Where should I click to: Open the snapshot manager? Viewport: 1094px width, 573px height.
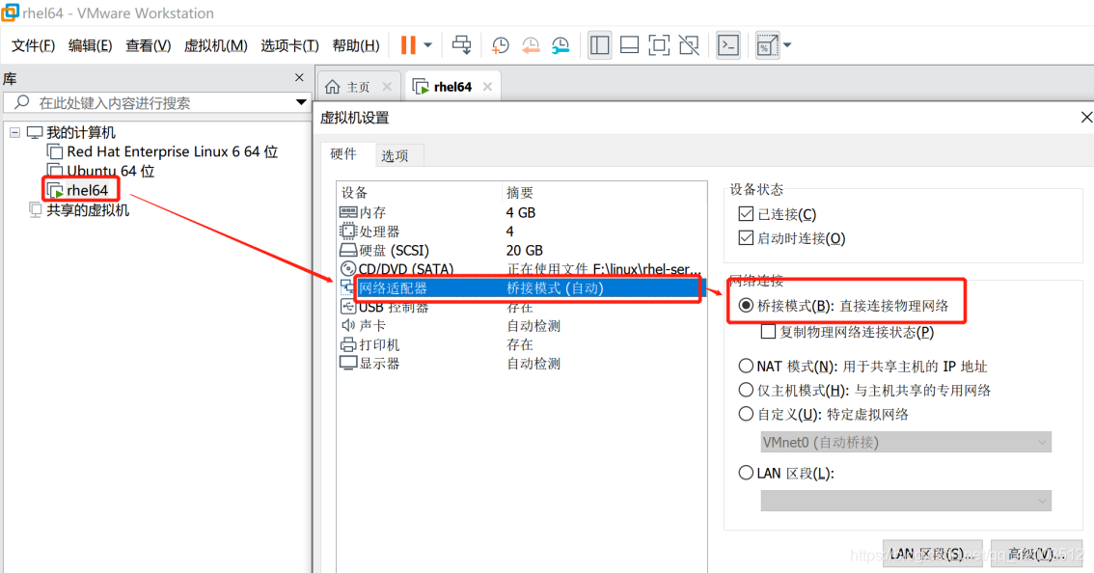561,45
